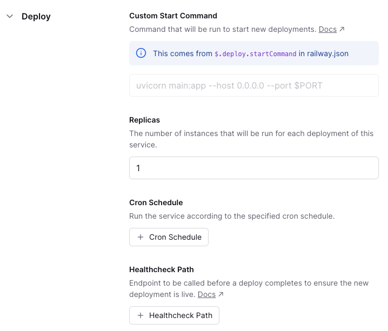This screenshot has width=388, height=331.
Task: Click the Cron Schedule heading
Action: pos(156,202)
